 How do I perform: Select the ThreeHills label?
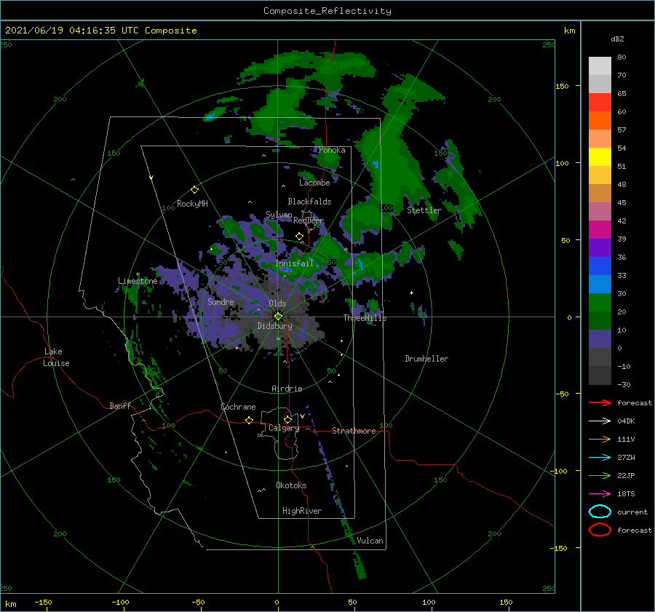(x=365, y=318)
